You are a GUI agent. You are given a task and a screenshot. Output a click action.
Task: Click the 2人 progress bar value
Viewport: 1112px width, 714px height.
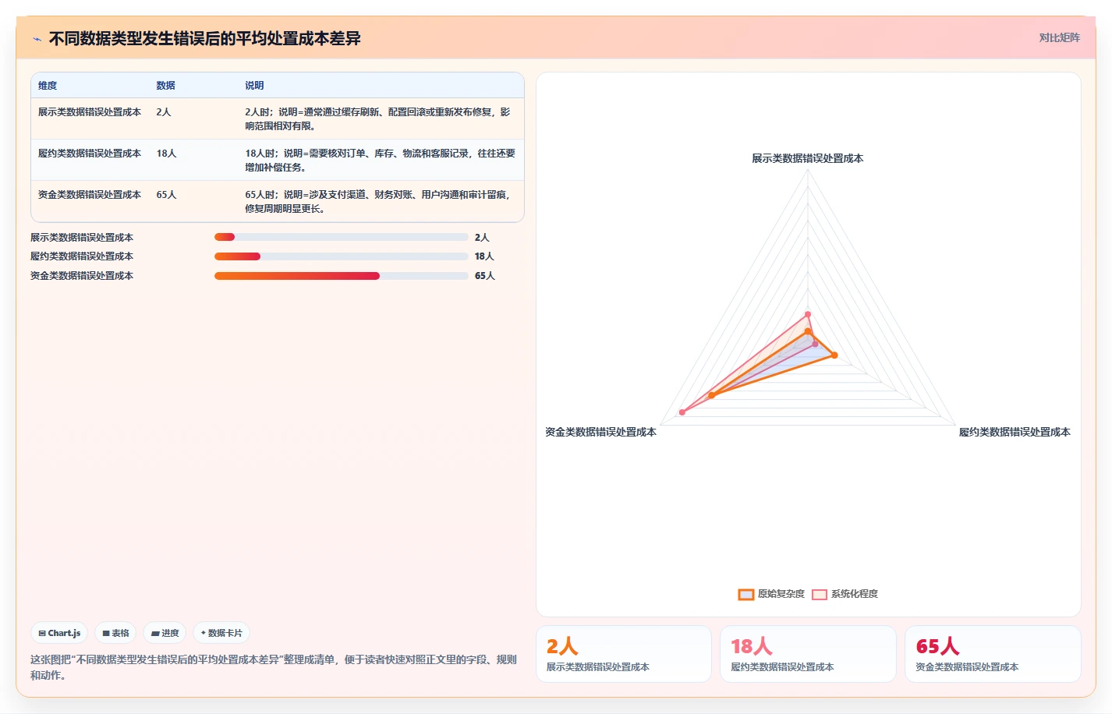482,238
